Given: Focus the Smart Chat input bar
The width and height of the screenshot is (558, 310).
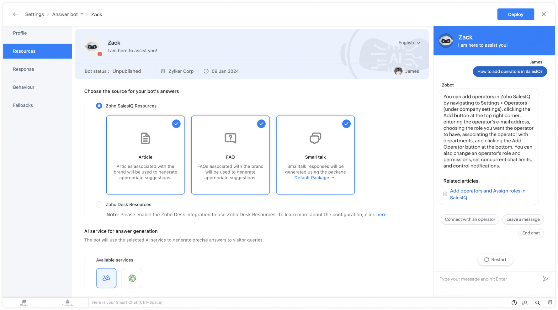Looking at the screenshot, I should click(298, 302).
